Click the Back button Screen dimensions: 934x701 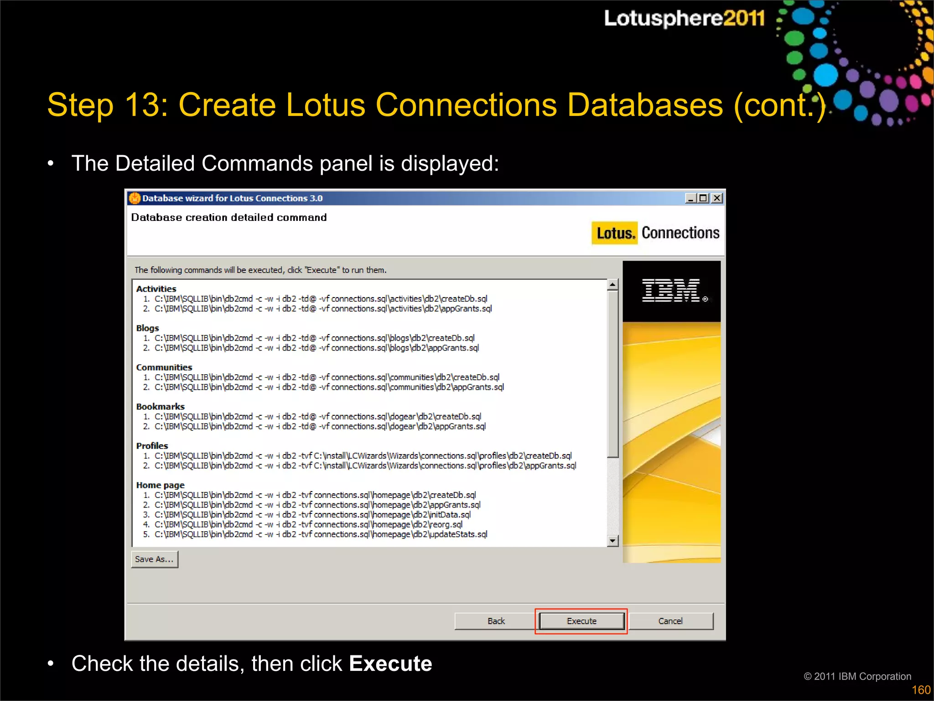pos(496,621)
